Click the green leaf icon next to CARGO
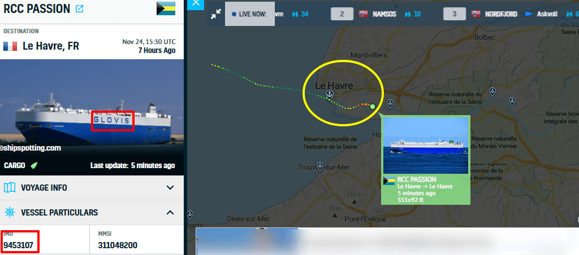Screen dimensions: 579x255 pyautogui.click(x=34, y=165)
